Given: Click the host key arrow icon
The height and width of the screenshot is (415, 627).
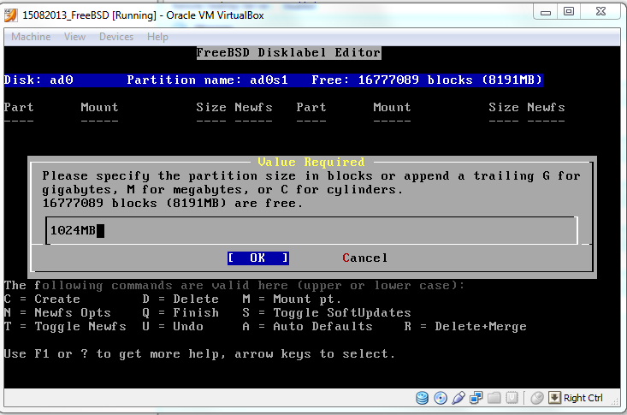Looking at the screenshot, I should point(554,398).
